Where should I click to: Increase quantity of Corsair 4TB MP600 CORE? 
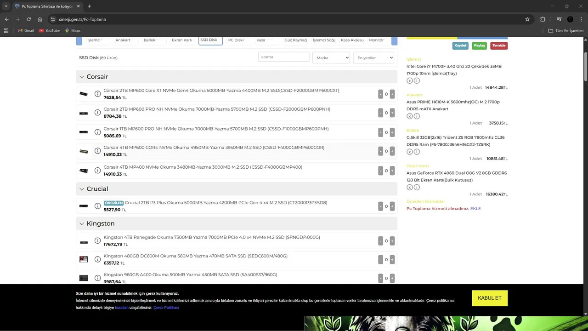[392, 151]
